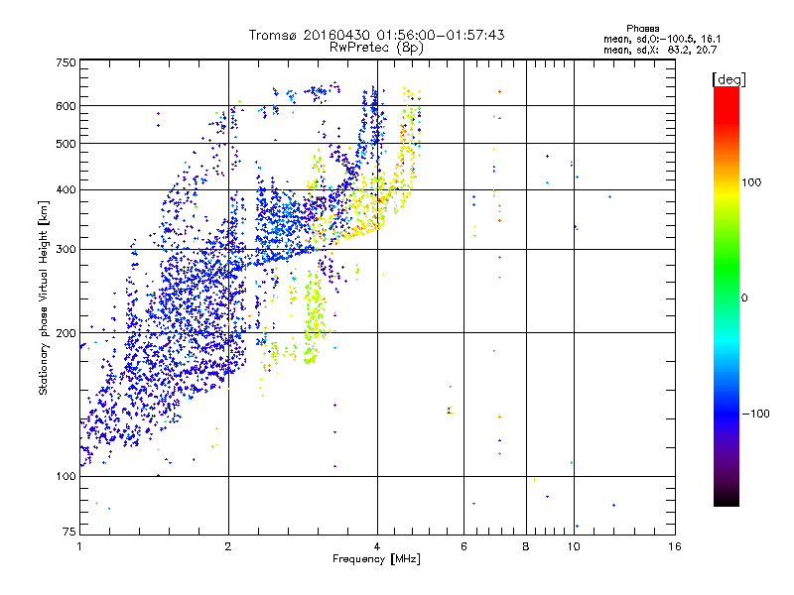Viewport: 794px width, 595px height.
Task: Click the 'Frequency [MHz]' axis title
Action: point(376,559)
